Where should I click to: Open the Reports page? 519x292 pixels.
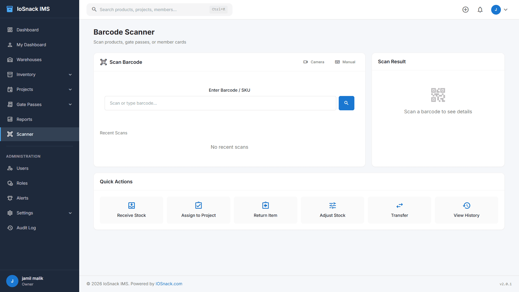point(24,119)
